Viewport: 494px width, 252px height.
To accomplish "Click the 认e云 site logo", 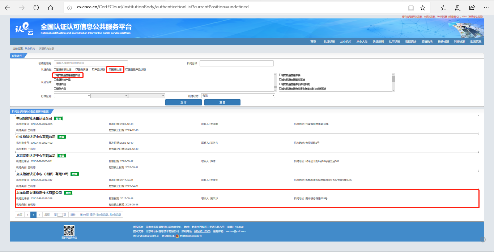I will (x=24, y=29).
